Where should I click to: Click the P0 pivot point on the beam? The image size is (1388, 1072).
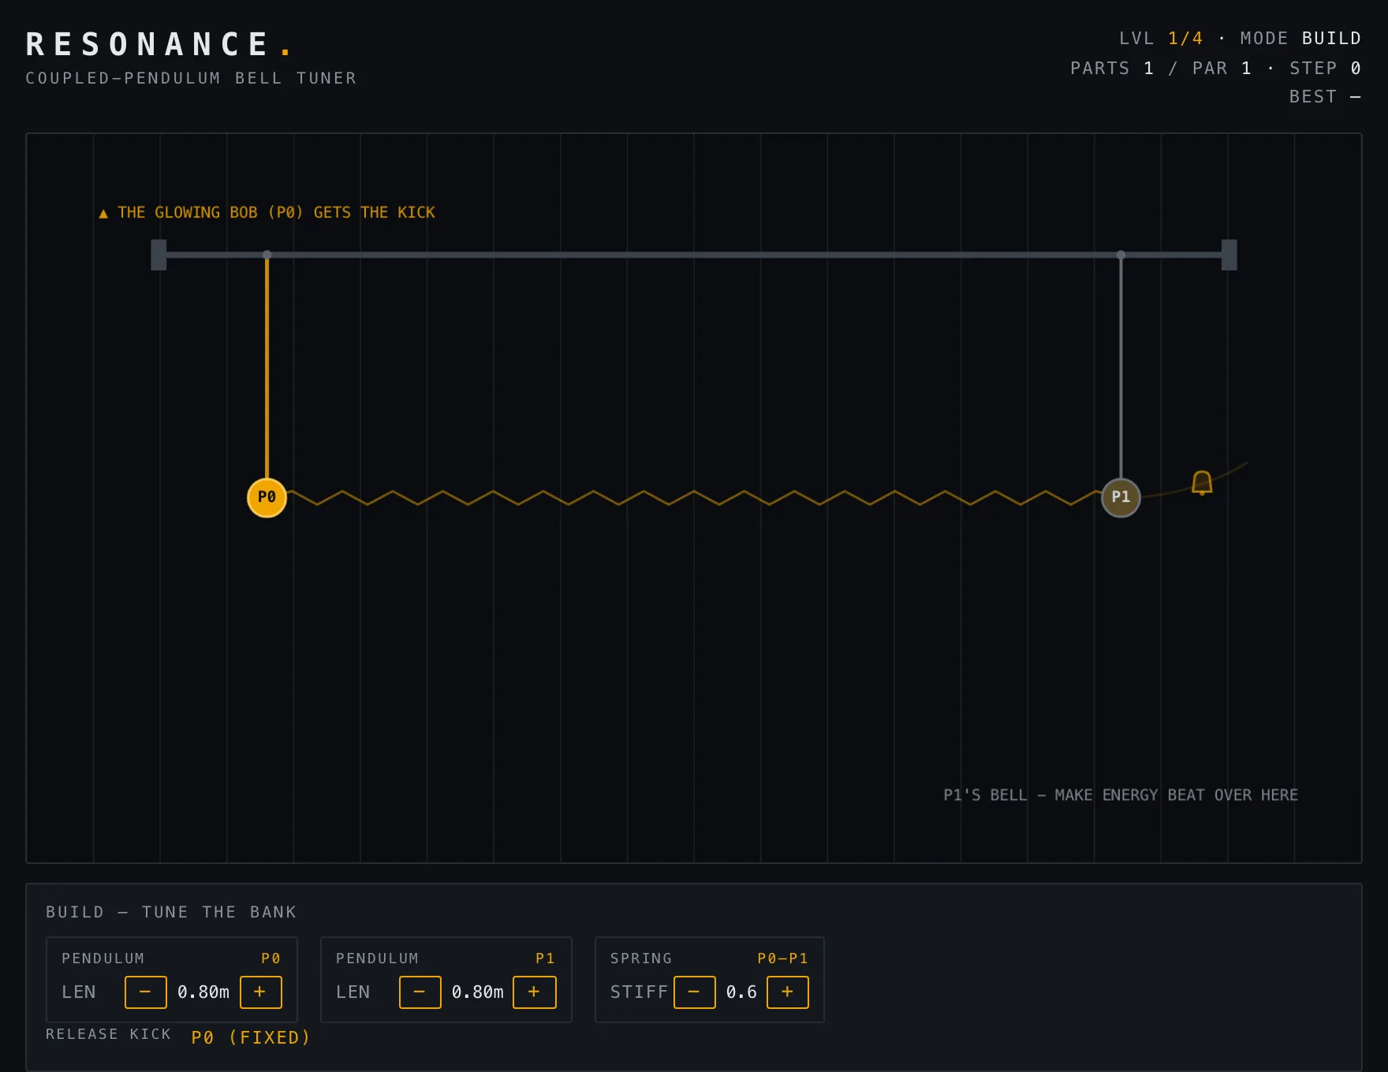click(267, 255)
